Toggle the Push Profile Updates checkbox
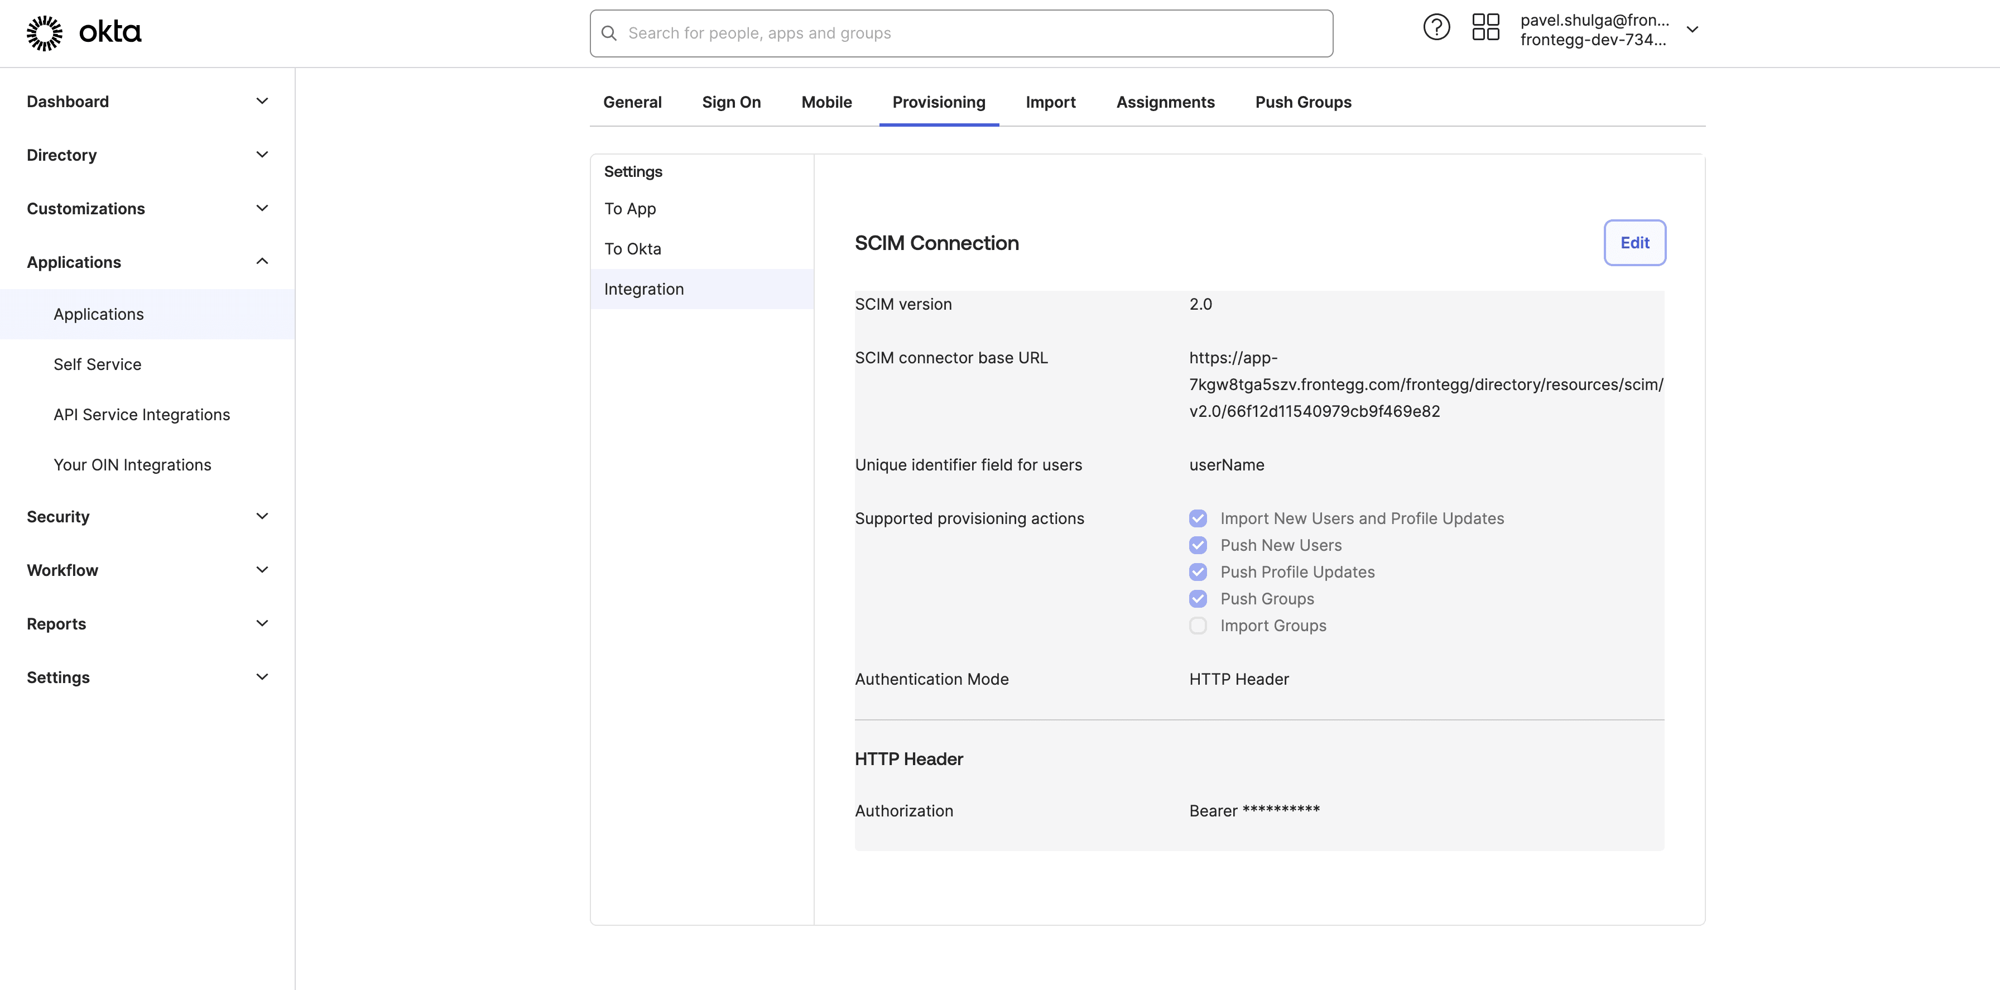Image resolution: width=2000 pixels, height=990 pixels. [x=1198, y=571]
